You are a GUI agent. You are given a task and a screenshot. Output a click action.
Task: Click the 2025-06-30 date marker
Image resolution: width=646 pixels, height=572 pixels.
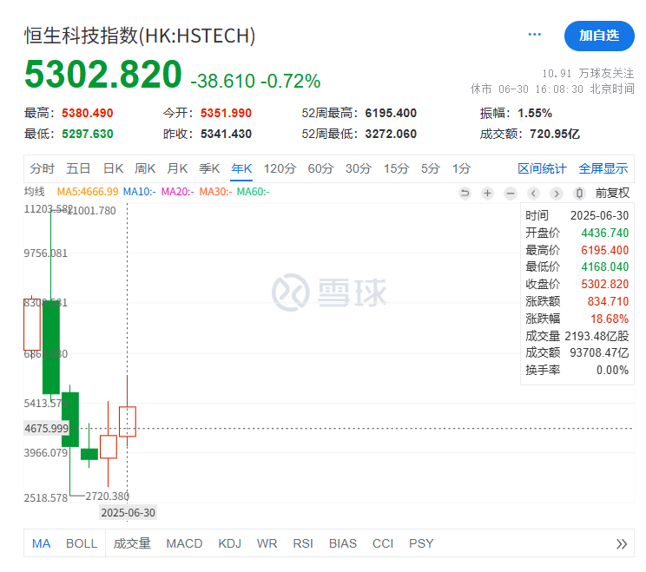129,513
